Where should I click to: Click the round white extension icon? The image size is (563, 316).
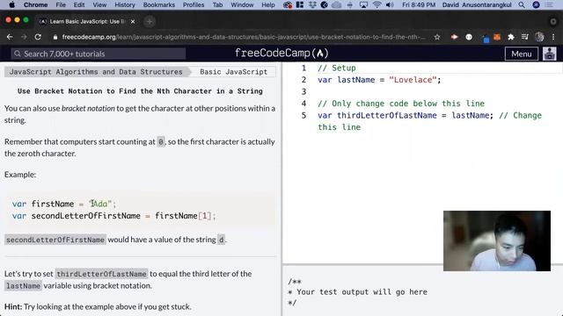pos(469,37)
